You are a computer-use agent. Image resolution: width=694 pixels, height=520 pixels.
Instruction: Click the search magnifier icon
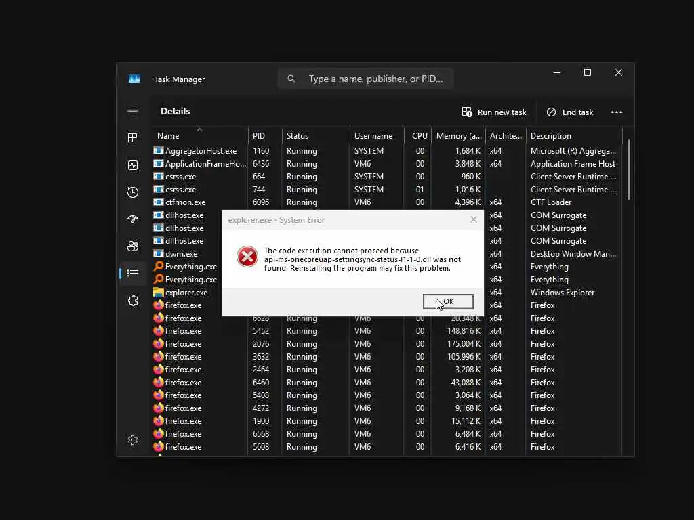click(291, 79)
